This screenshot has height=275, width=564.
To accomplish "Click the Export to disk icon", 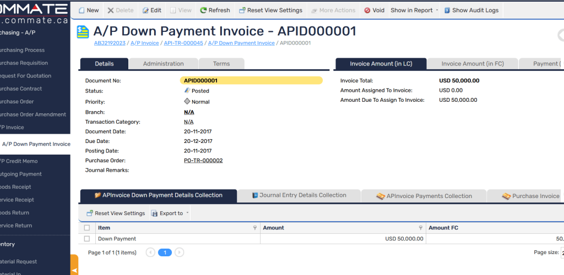I will pos(154,213).
